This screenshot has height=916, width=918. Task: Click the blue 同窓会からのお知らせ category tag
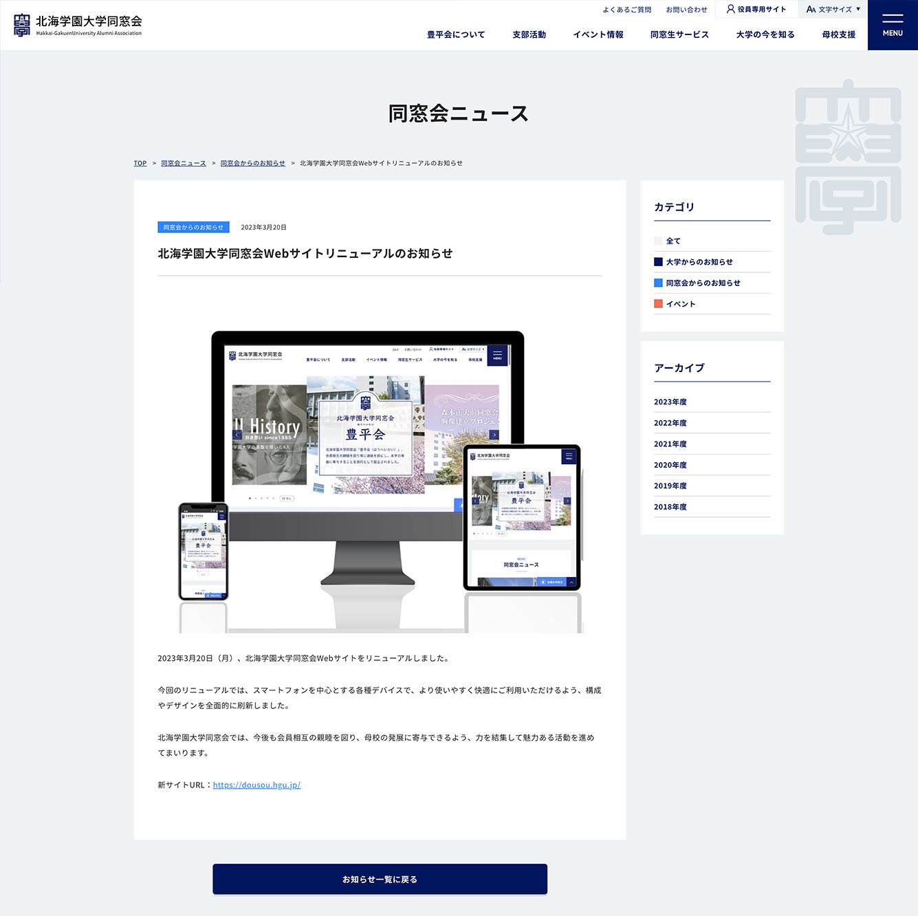tap(193, 227)
